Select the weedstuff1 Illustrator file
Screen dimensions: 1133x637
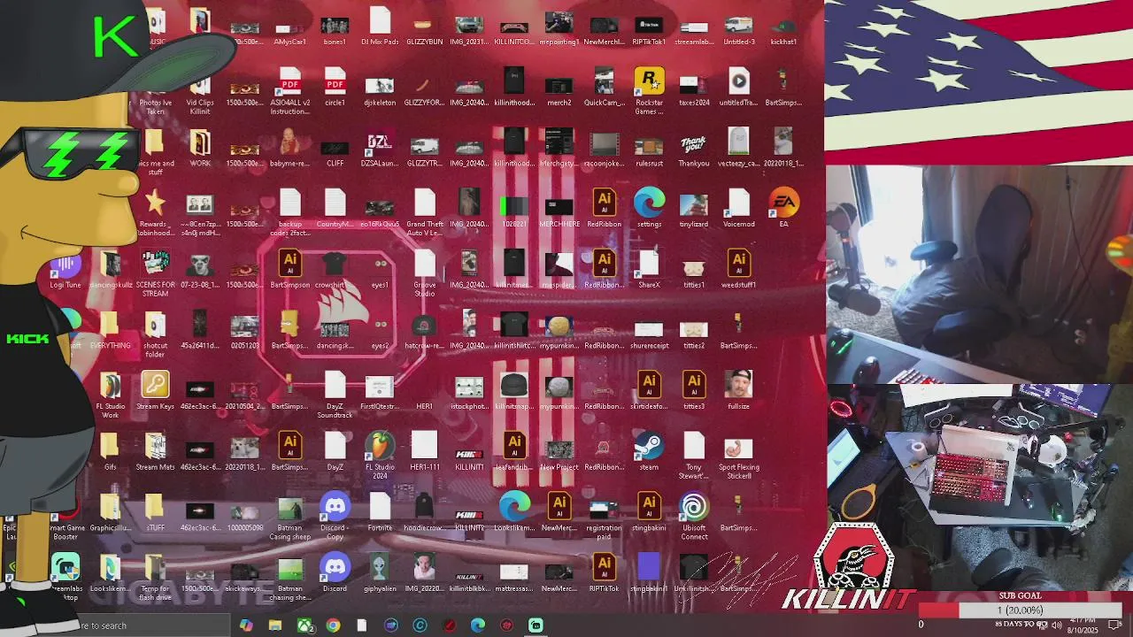point(738,265)
